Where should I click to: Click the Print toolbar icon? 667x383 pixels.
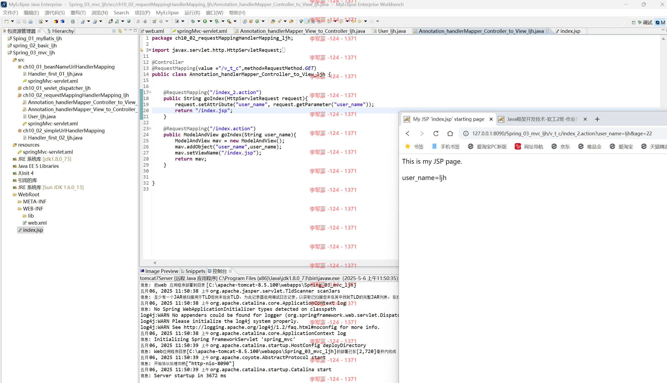tap(30, 21)
